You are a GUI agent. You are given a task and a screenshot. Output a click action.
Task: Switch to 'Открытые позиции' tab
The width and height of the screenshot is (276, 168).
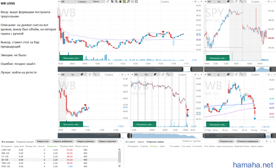click(25, 142)
